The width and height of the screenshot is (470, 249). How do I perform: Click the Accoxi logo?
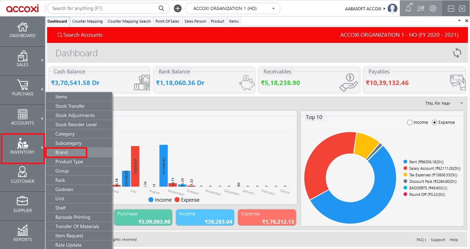coord(22,8)
